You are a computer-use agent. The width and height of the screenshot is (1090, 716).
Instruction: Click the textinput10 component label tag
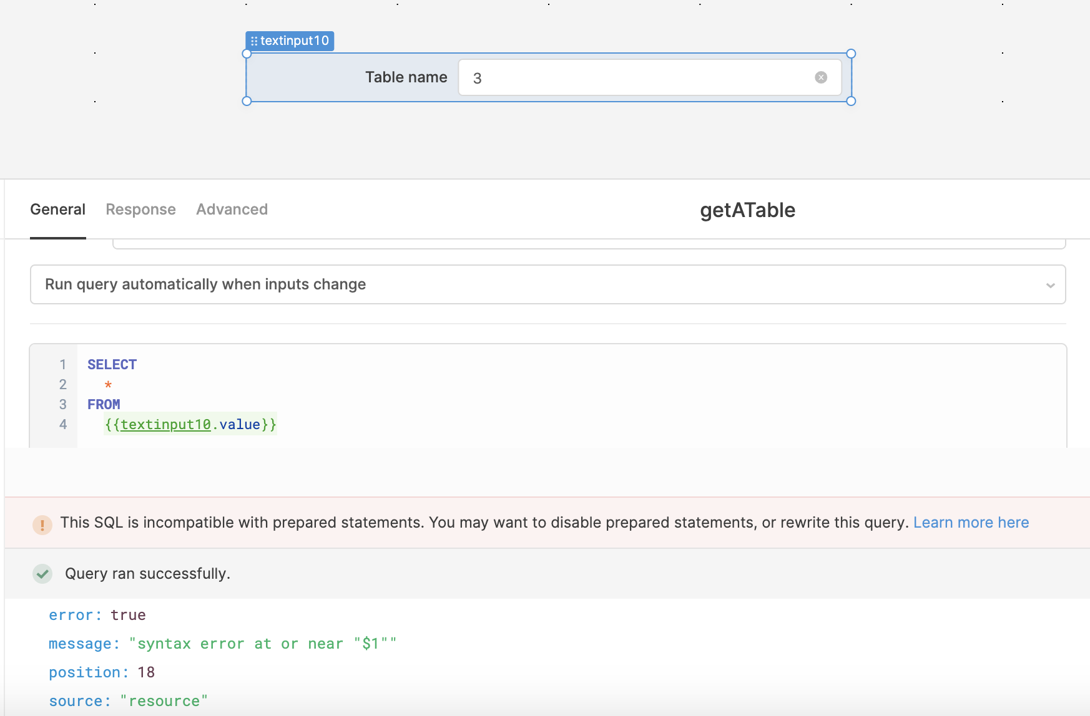pos(290,41)
